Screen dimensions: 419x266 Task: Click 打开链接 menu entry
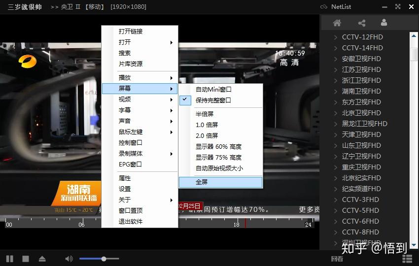pos(131,31)
